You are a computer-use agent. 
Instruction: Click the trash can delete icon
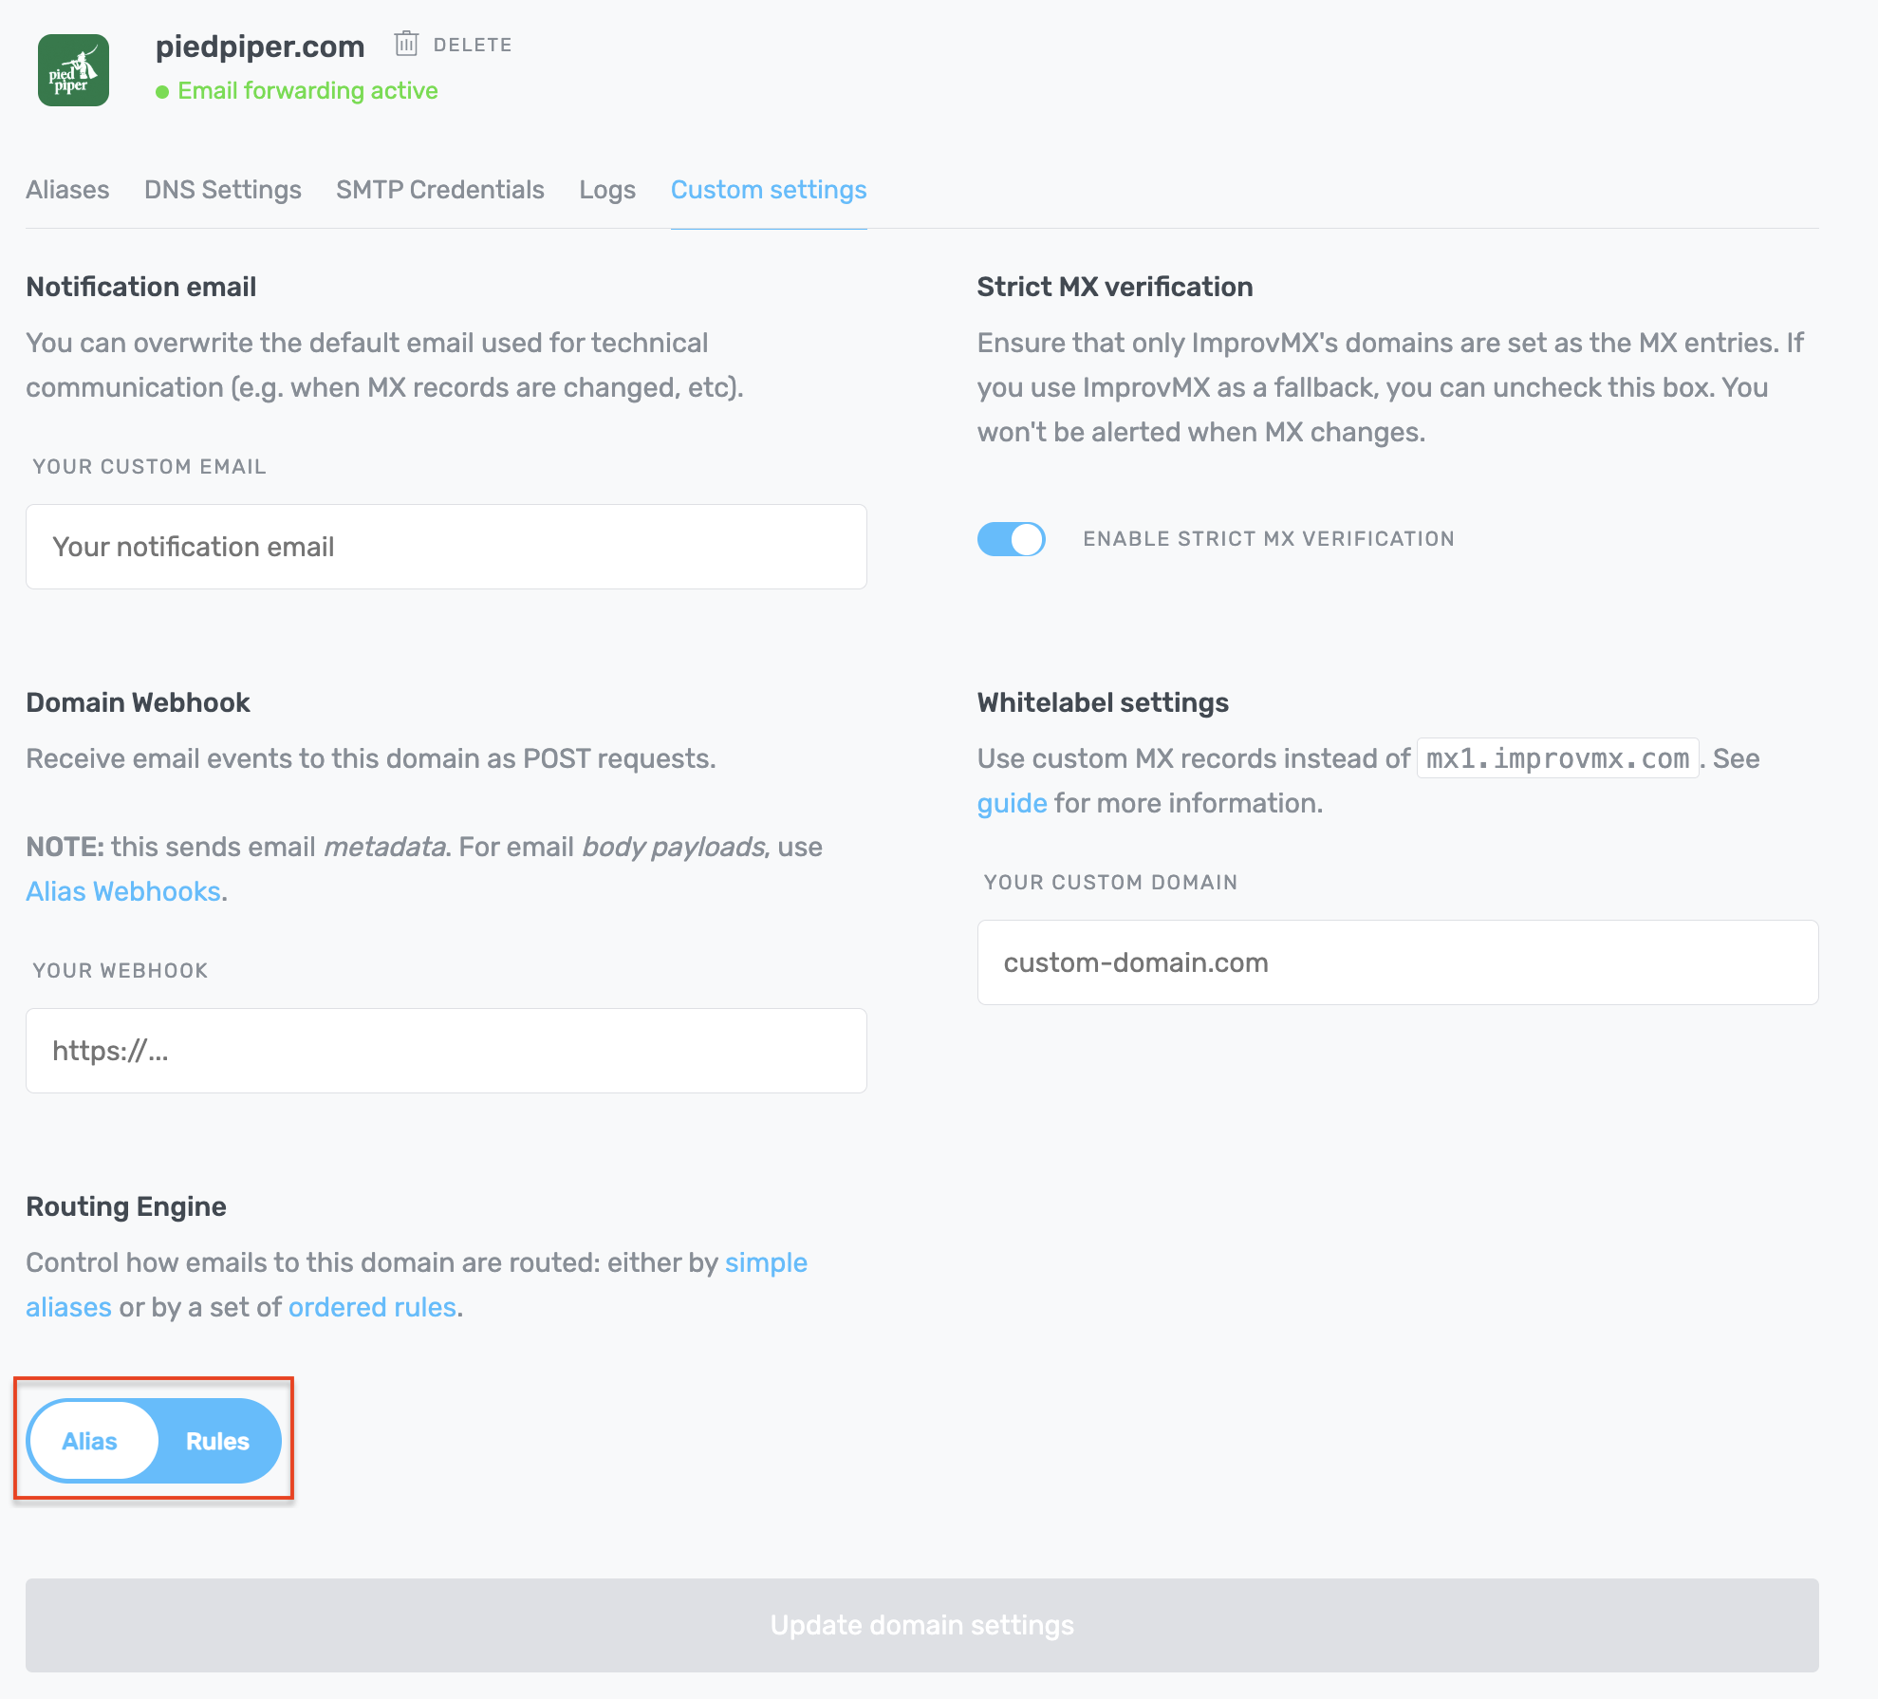click(406, 44)
